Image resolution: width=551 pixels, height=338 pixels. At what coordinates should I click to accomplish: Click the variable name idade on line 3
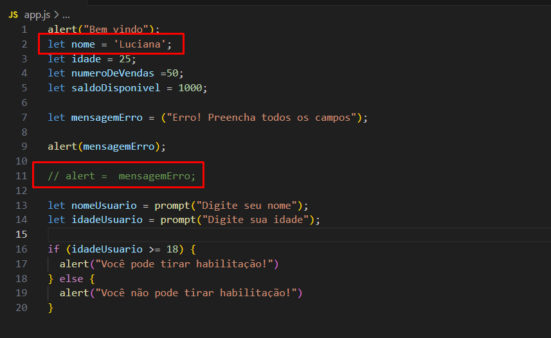coord(86,58)
